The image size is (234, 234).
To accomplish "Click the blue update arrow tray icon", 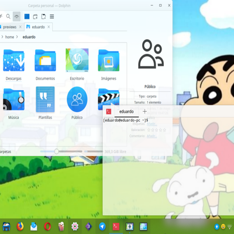I will click(x=216, y=226).
